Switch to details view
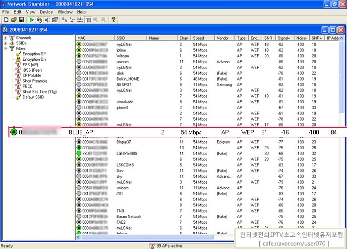Viewport: 347px width, 249px height. pyautogui.click(x=88, y=20)
